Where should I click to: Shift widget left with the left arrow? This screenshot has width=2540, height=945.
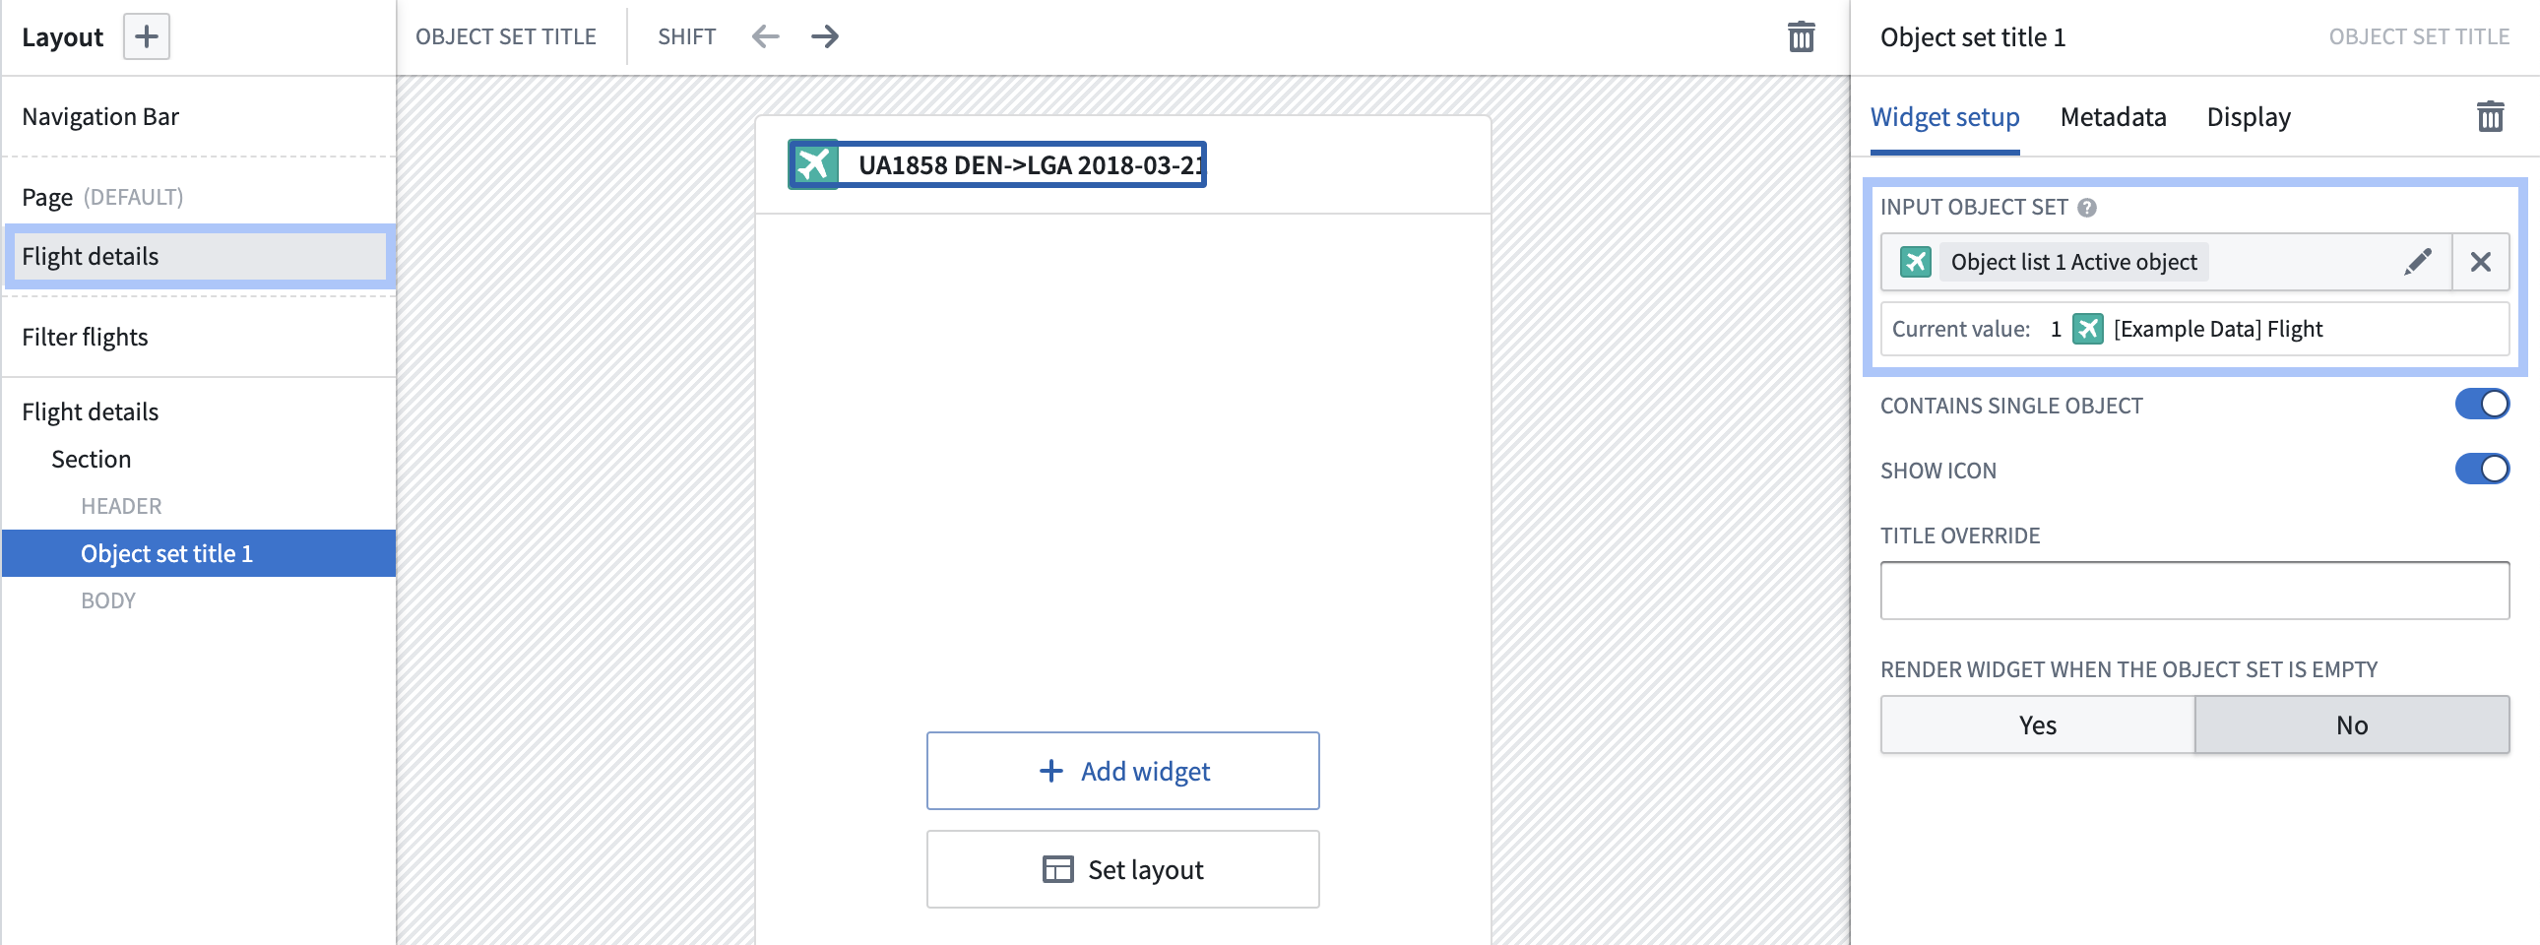(x=765, y=36)
